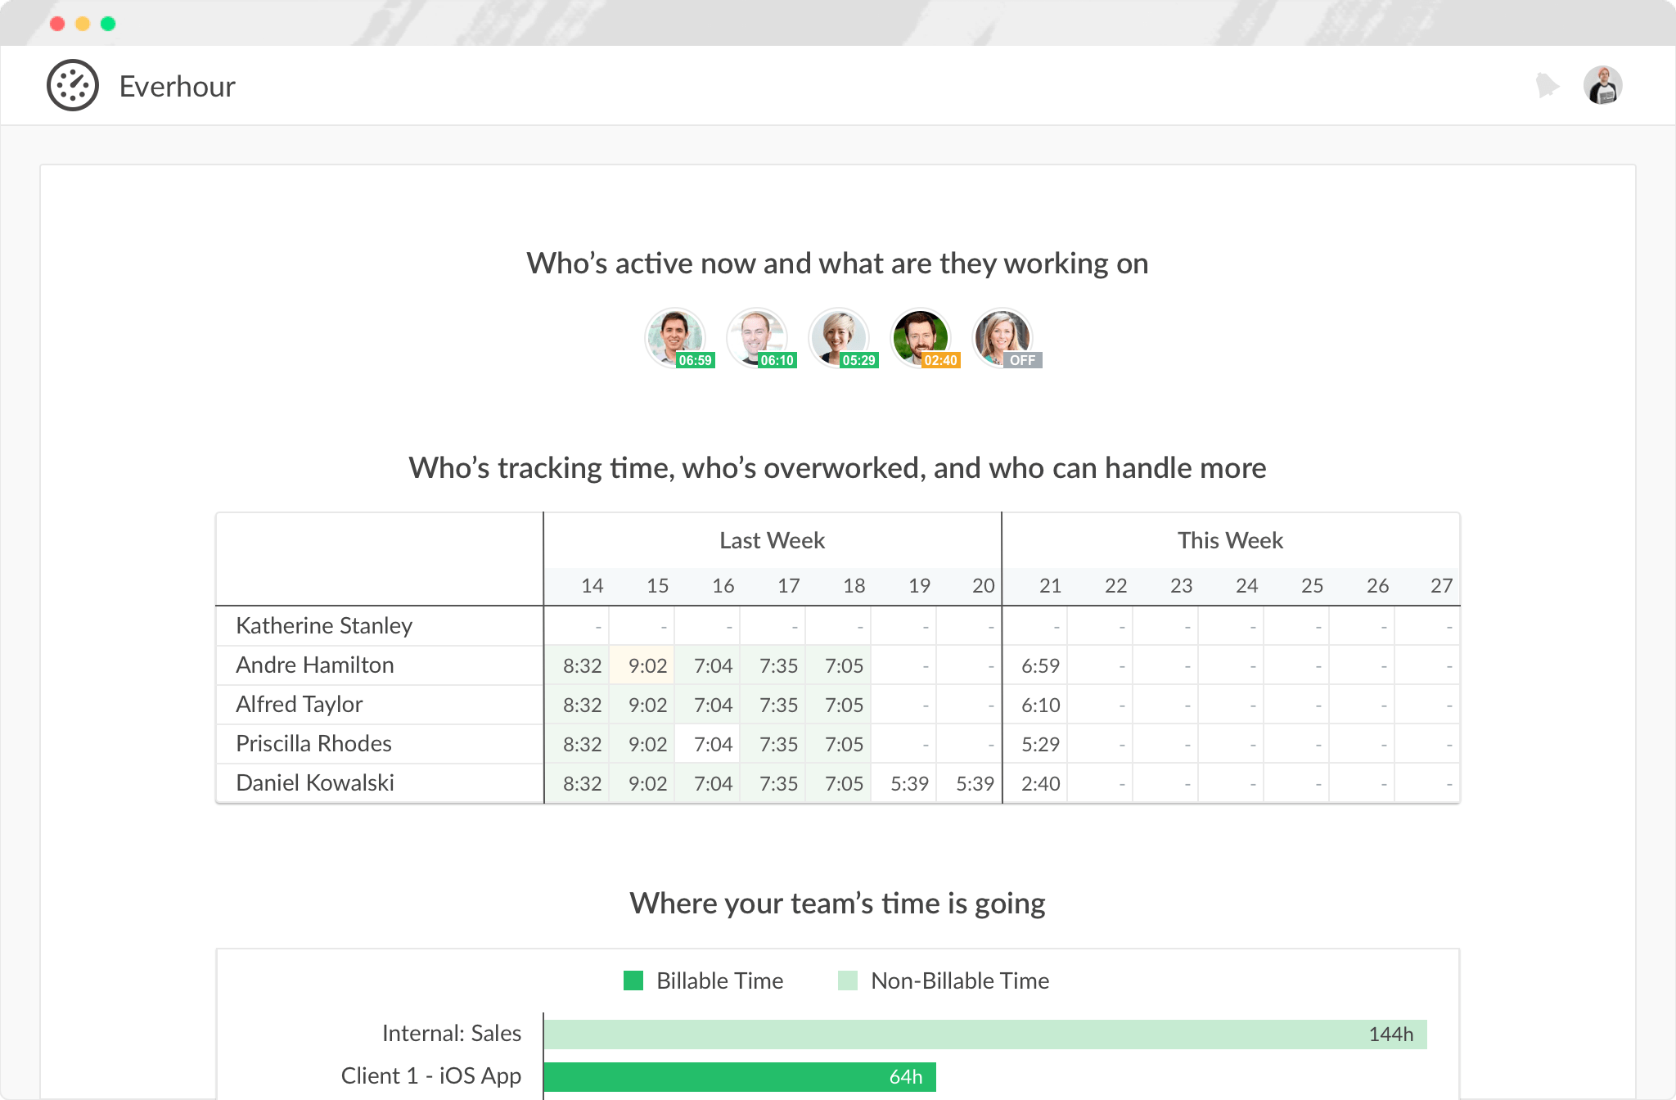Screen dimensions: 1676x1100
Task: Select team member avatar tracking 06:10
Action: tap(757, 337)
